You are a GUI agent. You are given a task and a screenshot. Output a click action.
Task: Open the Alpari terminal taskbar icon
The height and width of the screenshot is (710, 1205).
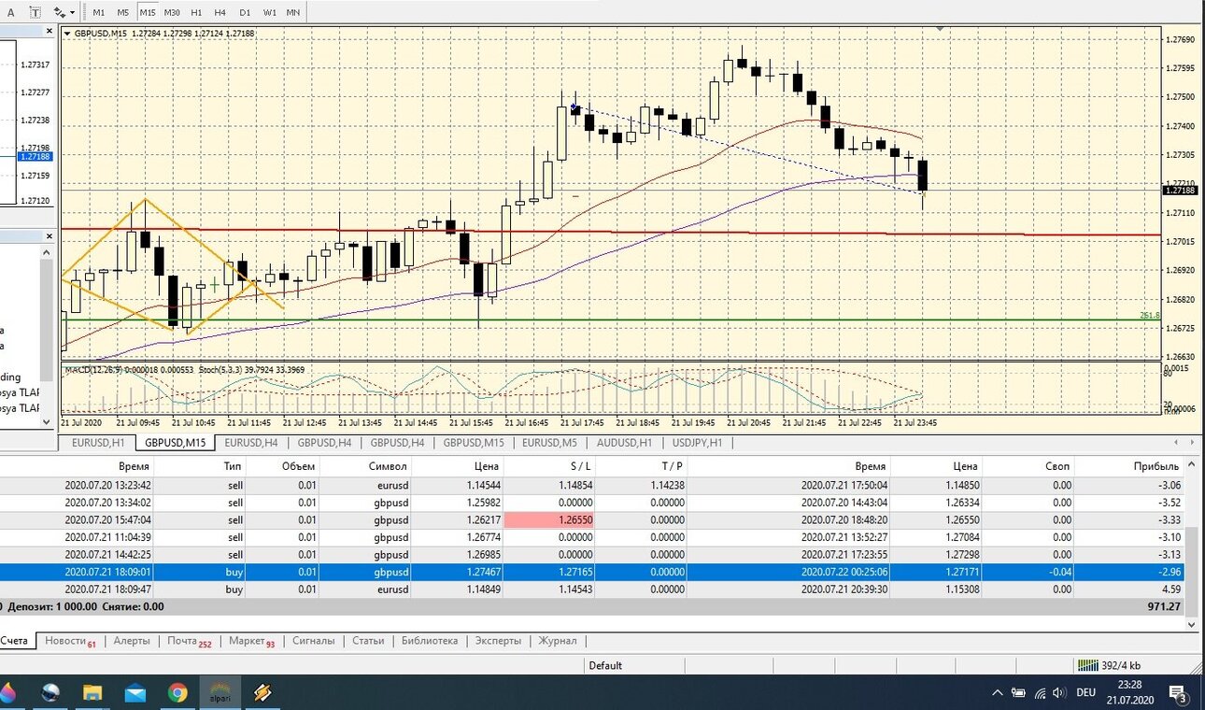(x=220, y=693)
